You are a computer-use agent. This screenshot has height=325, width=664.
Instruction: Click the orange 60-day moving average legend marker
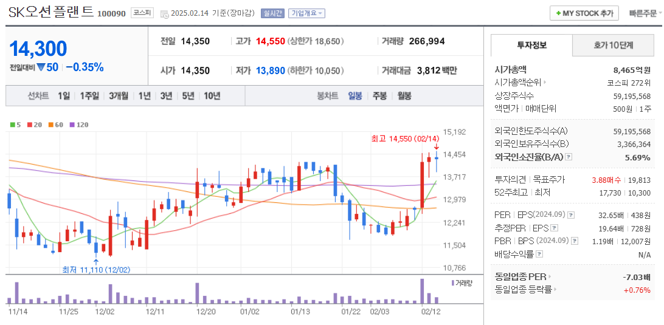50,125
